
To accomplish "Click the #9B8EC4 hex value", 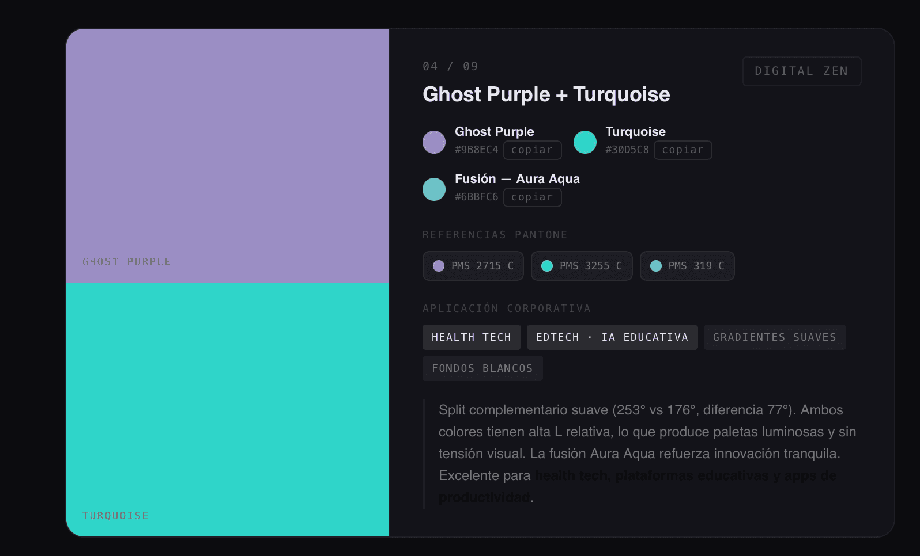I will tap(476, 150).
